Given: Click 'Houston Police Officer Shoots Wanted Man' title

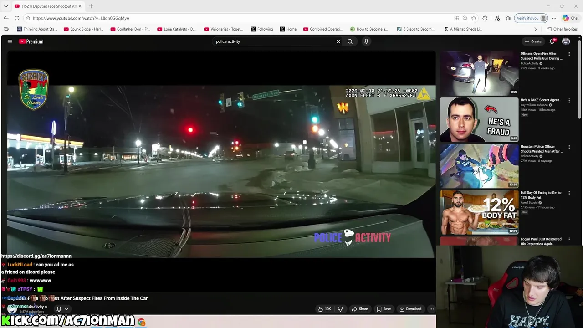Looking at the screenshot, I should point(542,149).
